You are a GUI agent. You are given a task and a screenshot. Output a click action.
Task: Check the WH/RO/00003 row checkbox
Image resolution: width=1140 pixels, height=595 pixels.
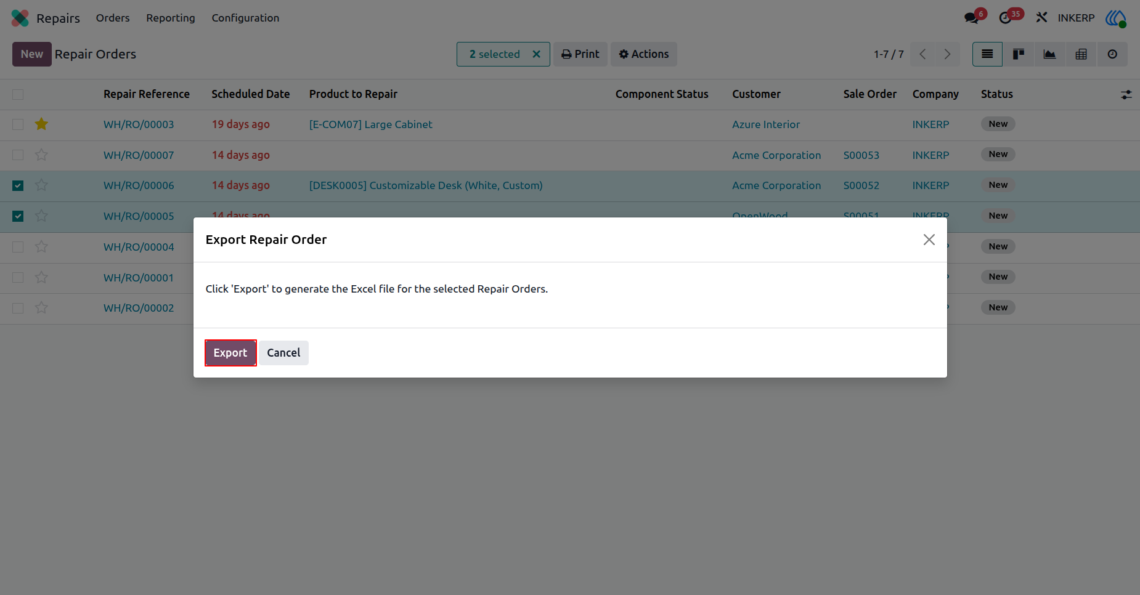[x=18, y=124]
